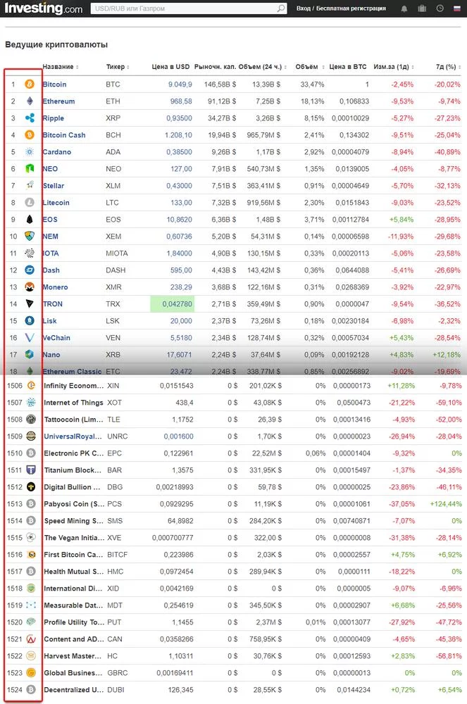
Task: Click the Russian flag language icon
Action: [x=457, y=8]
